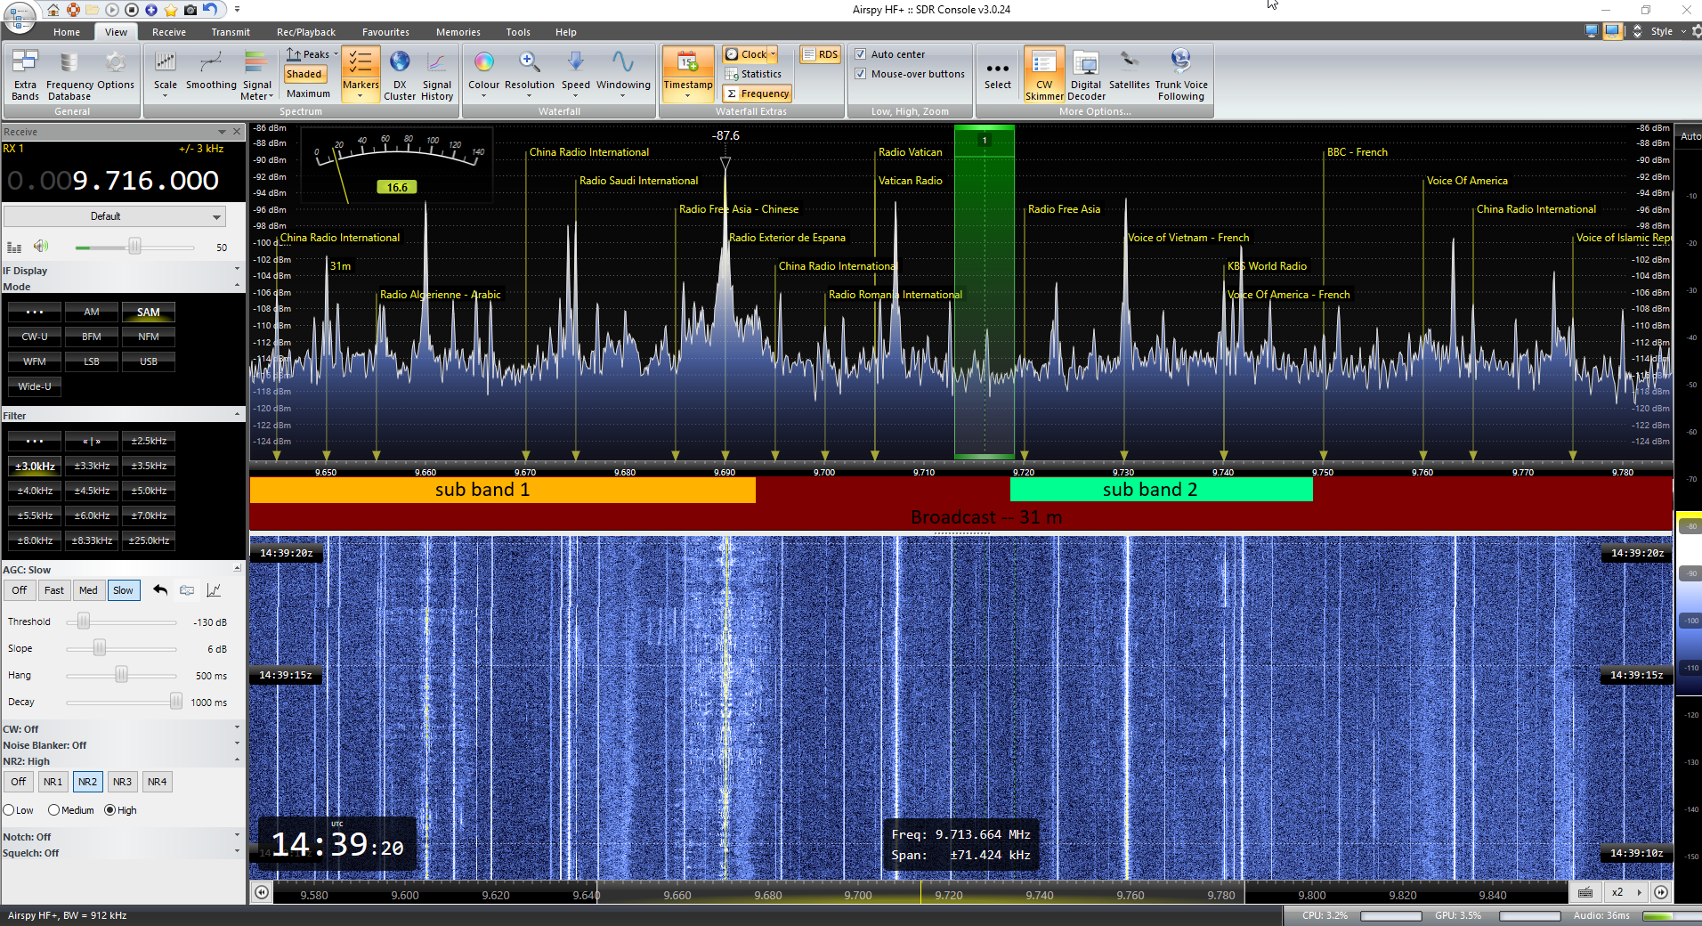Switch to the Receive ribbon tab
Image resolution: width=1702 pixels, height=926 pixels.
click(x=168, y=32)
